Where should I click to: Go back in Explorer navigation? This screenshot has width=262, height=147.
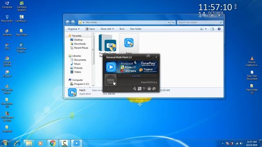(68, 22)
